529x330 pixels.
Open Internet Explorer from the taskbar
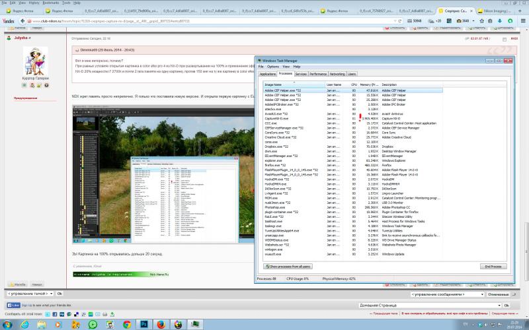click(24, 325)
